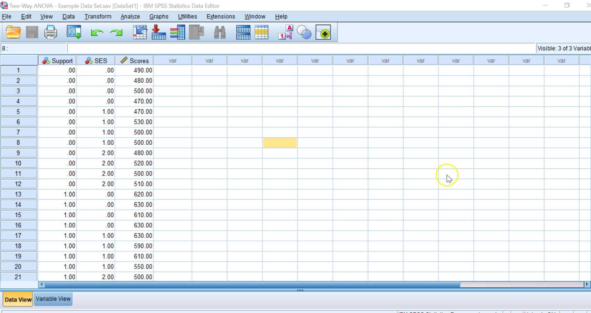Click the Print toolbar icon
591x313 pixels.
[50, 32]
